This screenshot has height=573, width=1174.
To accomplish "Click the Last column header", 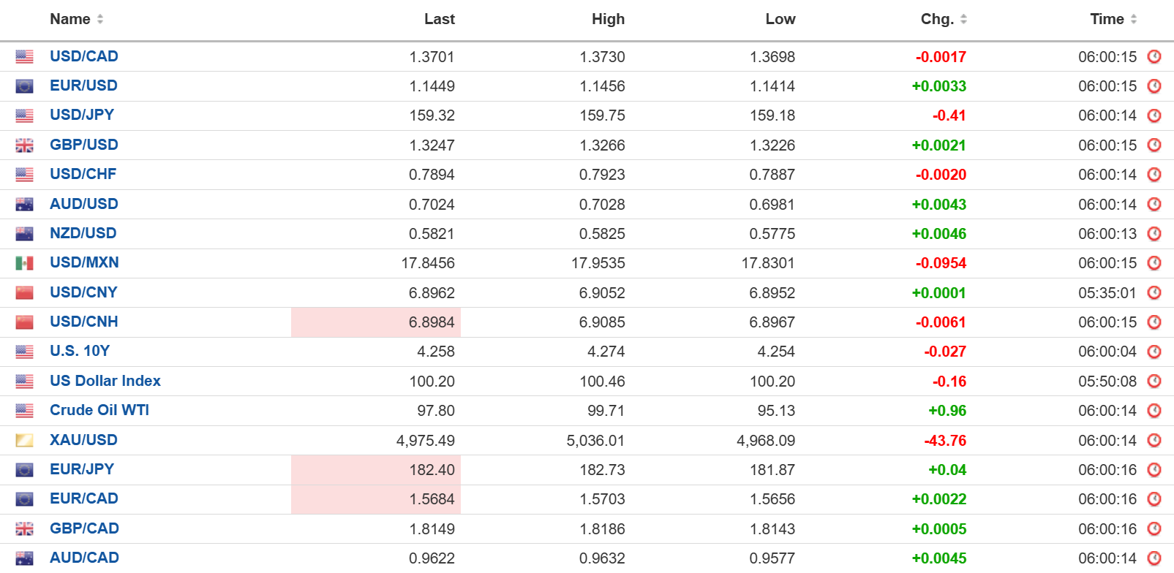I will tap(439, 19).
